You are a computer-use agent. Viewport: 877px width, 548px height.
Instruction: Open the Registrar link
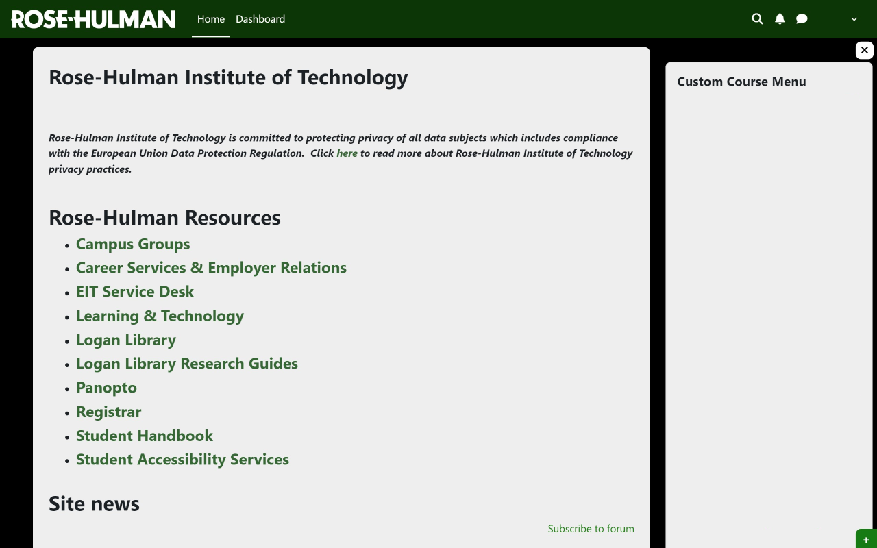[x=108, y=412]
